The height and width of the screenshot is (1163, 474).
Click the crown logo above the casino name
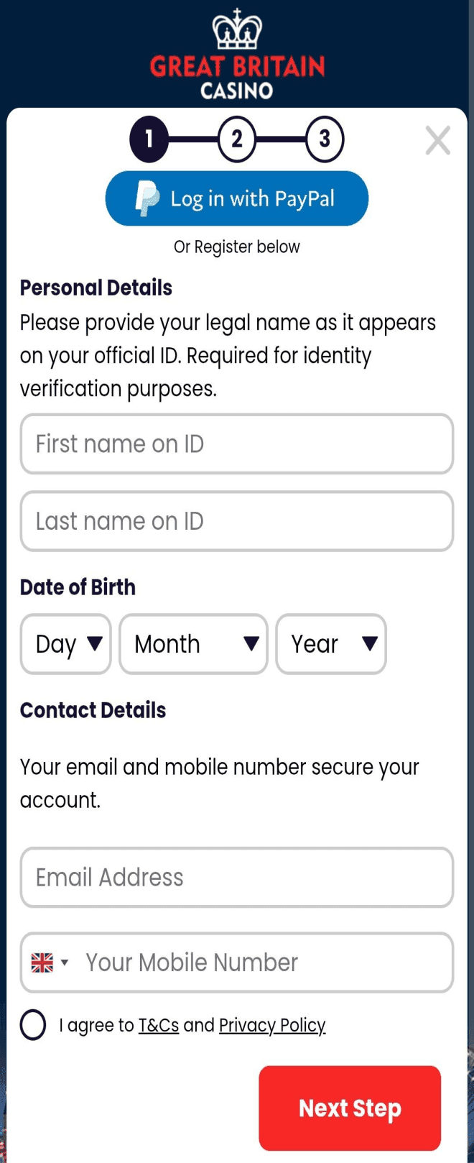236,30
